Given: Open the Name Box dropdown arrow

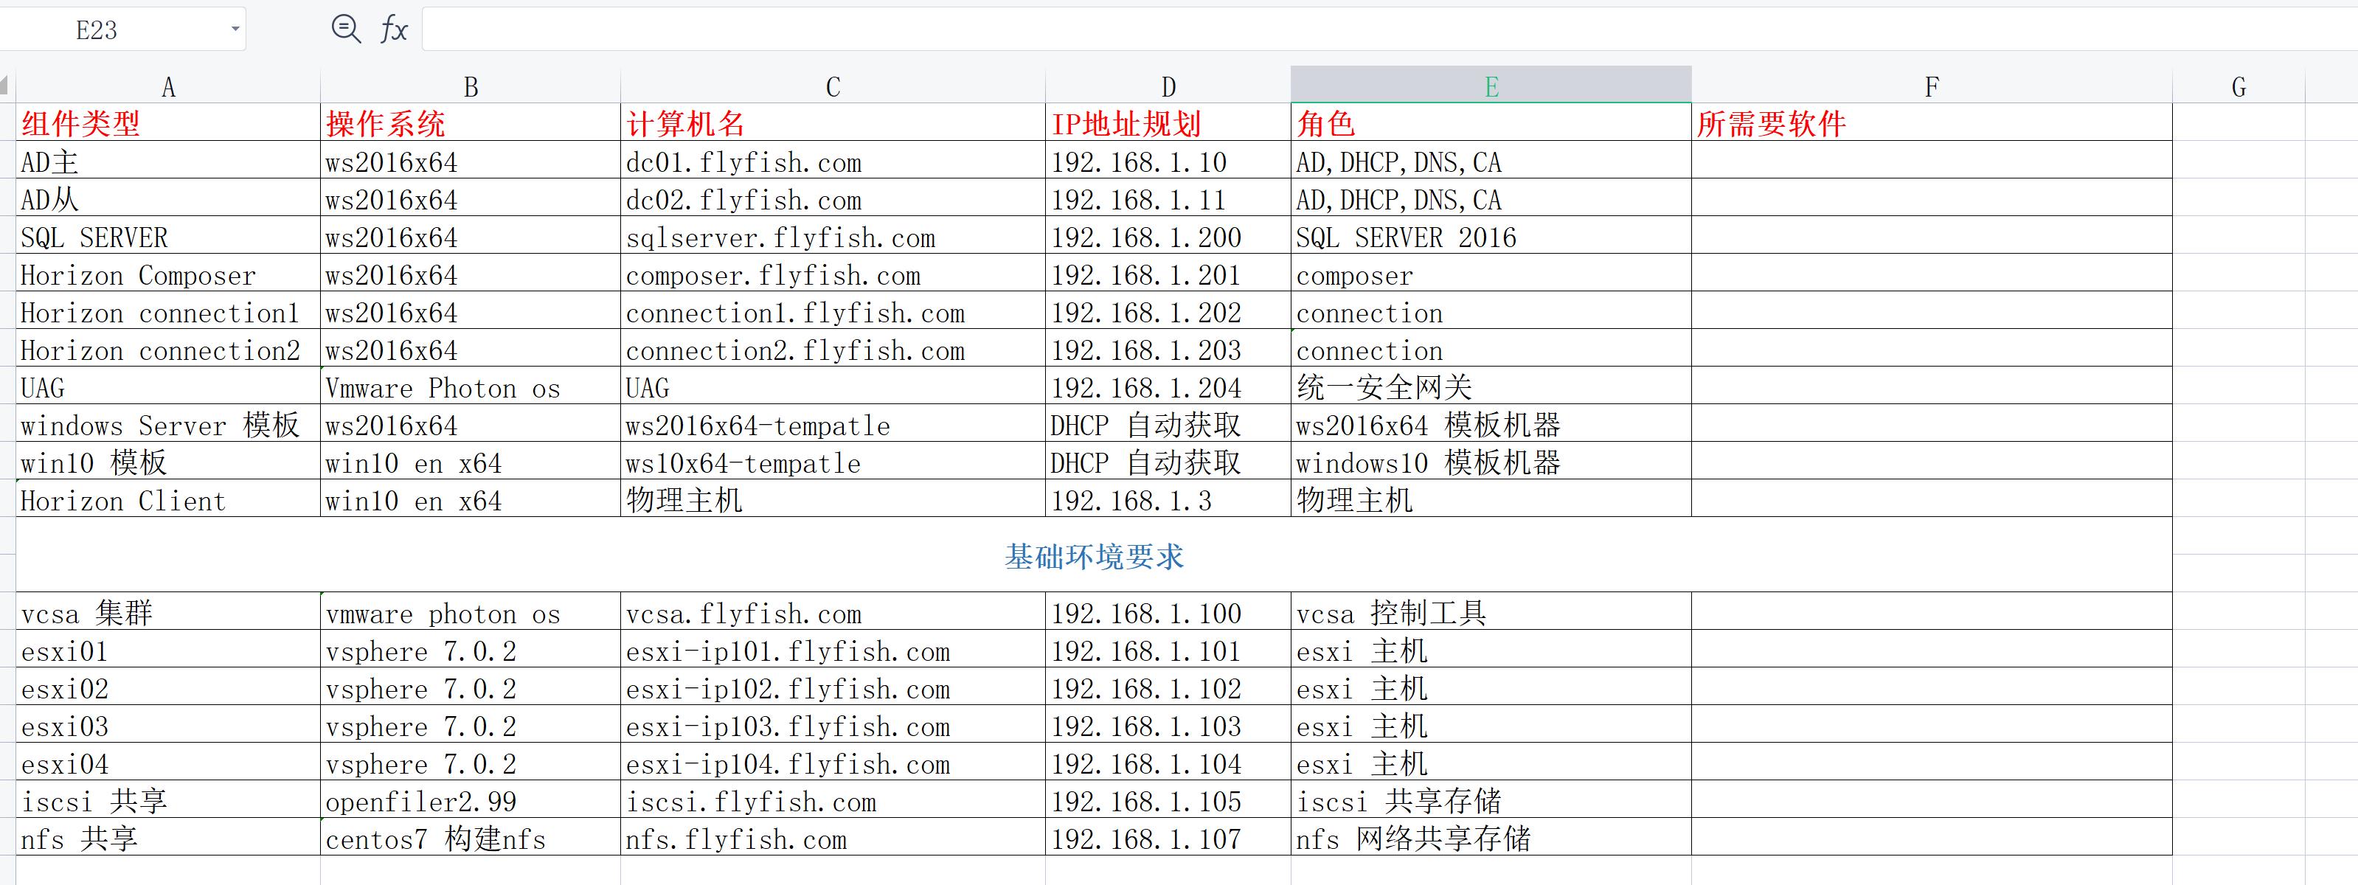Looking at the screenshot, I should pyautogui.click(x=235, y=29).
